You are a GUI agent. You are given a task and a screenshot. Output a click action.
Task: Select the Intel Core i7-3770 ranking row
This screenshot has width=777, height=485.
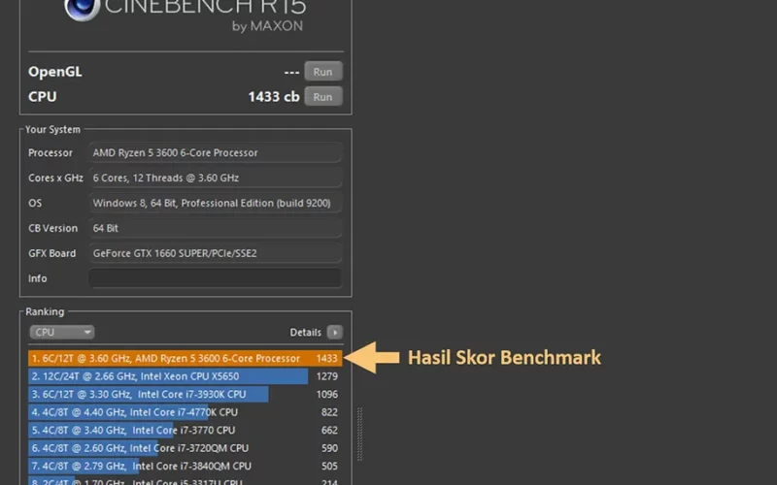tap(185, 430)
